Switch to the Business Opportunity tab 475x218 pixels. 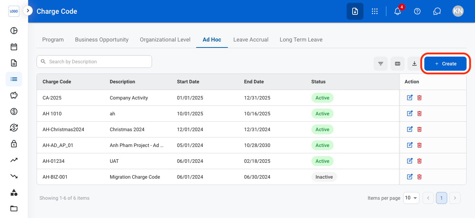pos(102,40)
